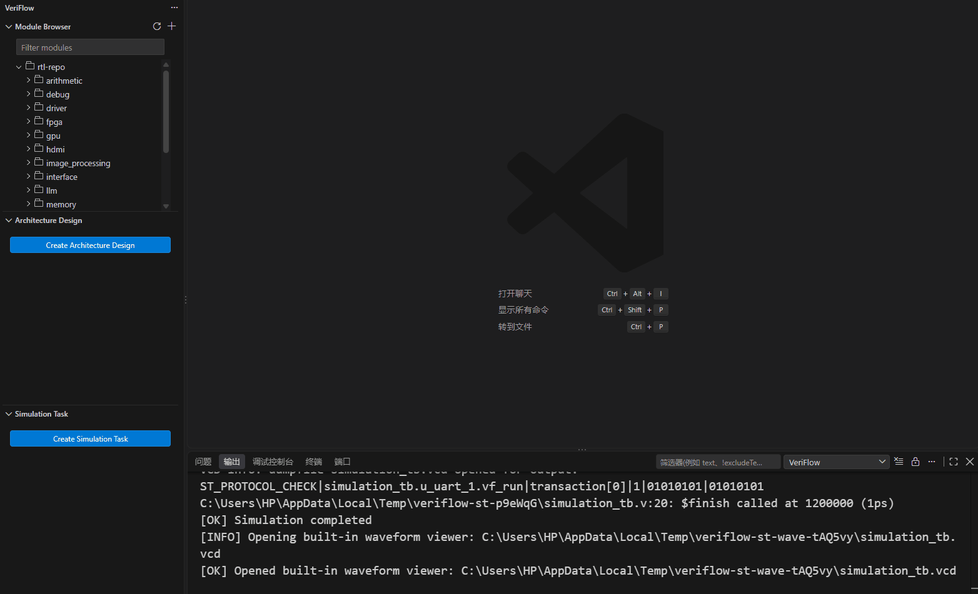Image resolution: width=978 pixels, height=594 pixels.
Task: Click the 显示所有命令 shortcut hint text
Action: 523,310
